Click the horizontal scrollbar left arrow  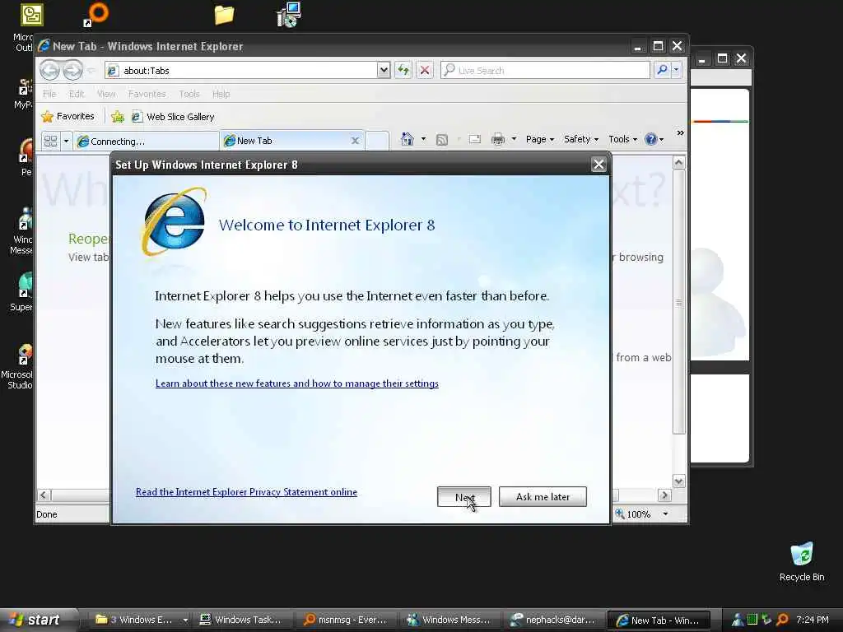tap(44, 495)
